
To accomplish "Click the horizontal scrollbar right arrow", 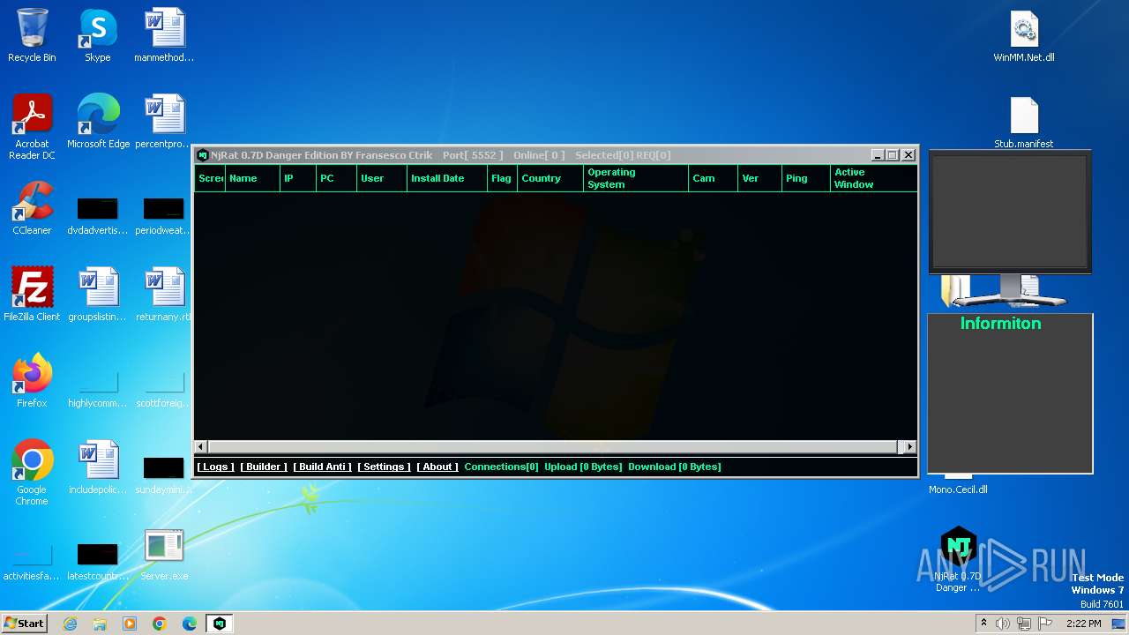I will [x=910, y=447].
